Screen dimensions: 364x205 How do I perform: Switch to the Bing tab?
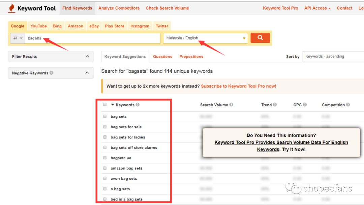point(57,26)
